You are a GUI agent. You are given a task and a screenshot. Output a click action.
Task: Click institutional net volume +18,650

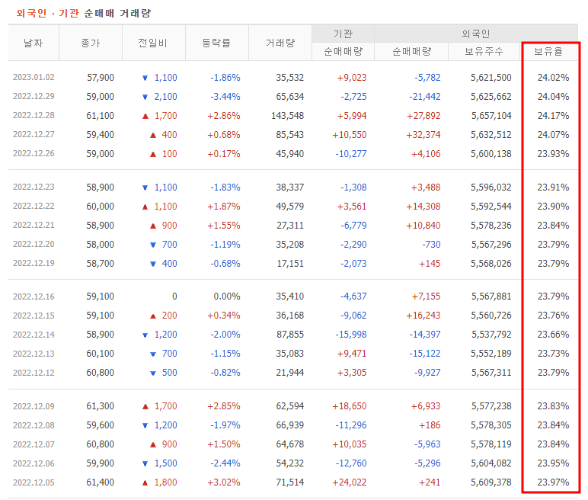coord(350,406)
